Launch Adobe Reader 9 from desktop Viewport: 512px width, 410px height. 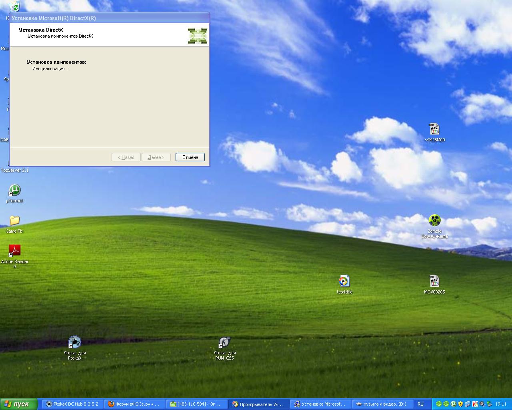click(x=14, y=251)
